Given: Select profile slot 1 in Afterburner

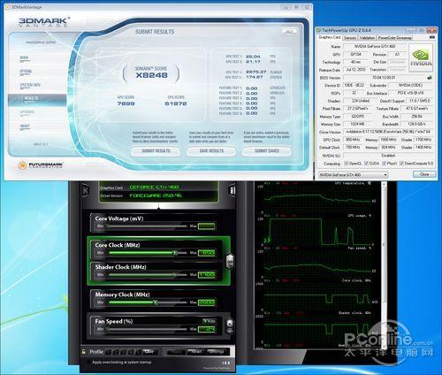Looking at the screenshot, I should (108, 352).
